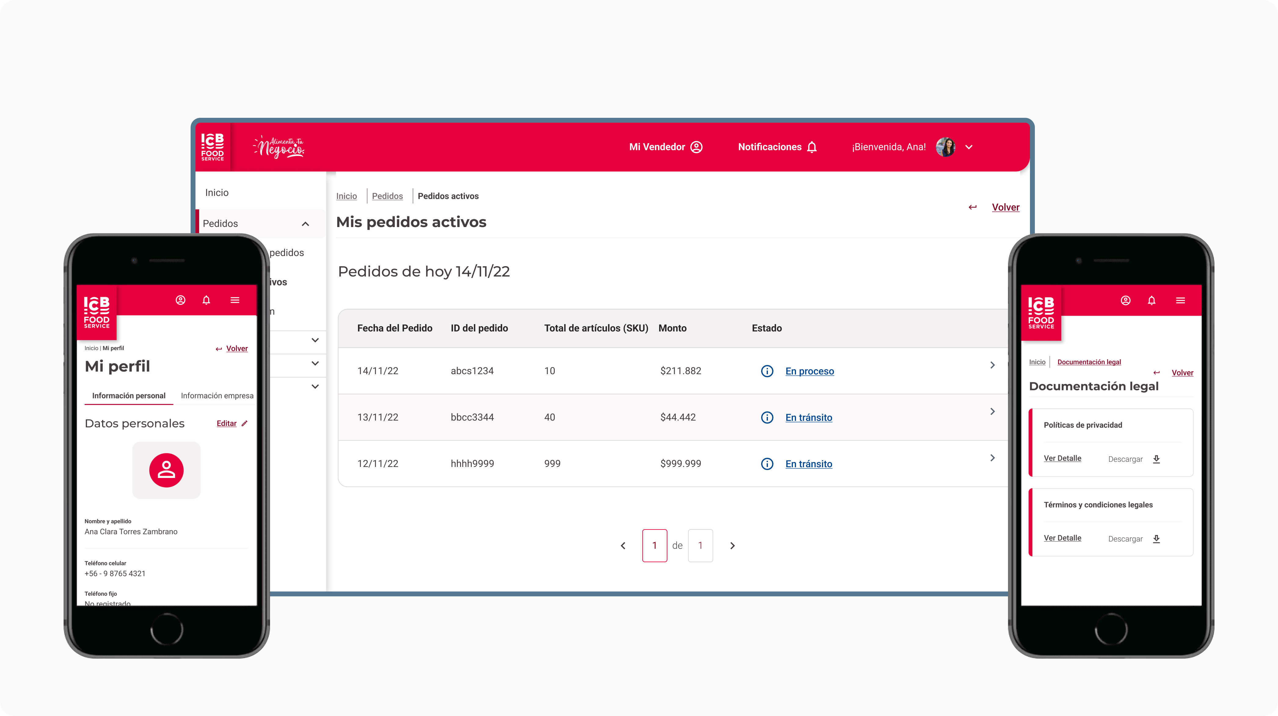
Task: Open hamburger menu on left phone
Action: [235, 300]
